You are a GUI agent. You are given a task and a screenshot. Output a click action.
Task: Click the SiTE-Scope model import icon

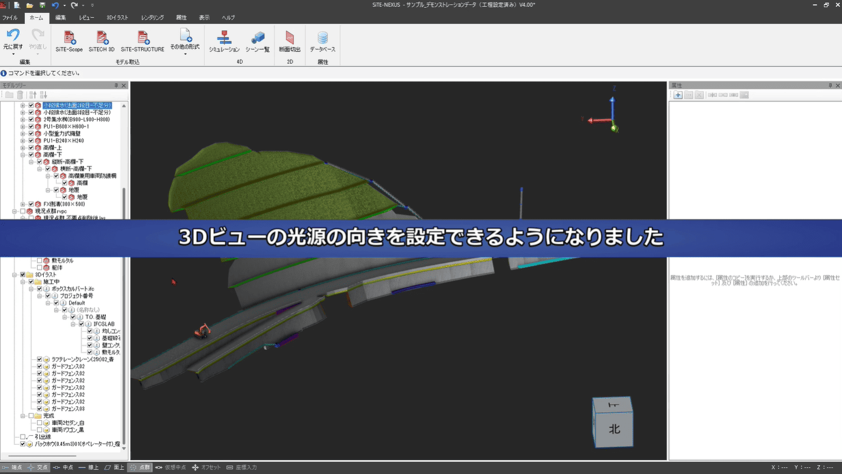pos(69,38)
